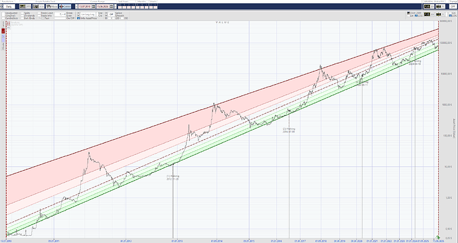Click the second-row autoscale XY icon button
458x243 pixels.
click(x=429, y=15)
